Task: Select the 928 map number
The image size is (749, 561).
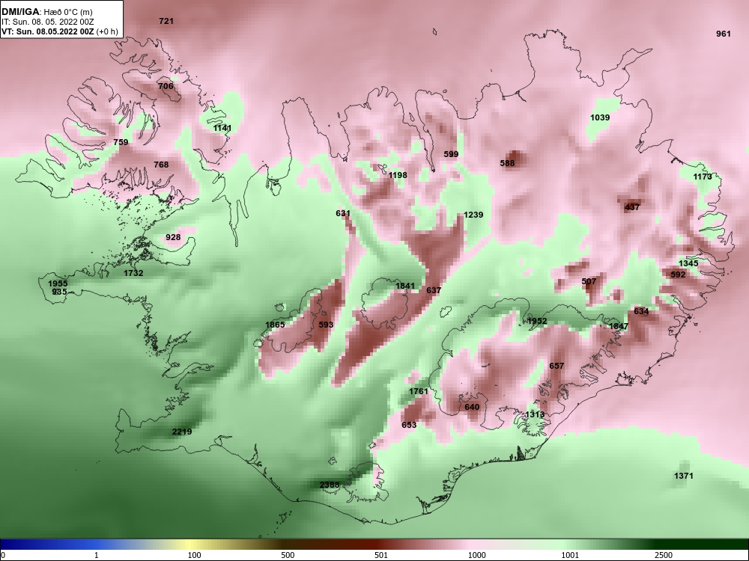Action: coord(174,237)
